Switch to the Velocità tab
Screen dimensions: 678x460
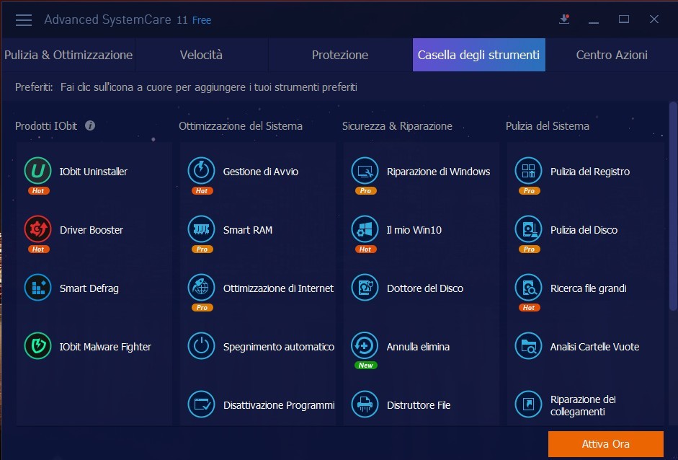pos(201,55)
